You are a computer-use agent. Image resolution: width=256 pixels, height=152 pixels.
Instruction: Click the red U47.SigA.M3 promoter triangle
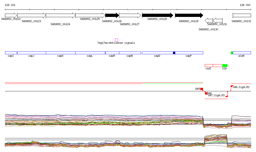[x=226, y=96]
